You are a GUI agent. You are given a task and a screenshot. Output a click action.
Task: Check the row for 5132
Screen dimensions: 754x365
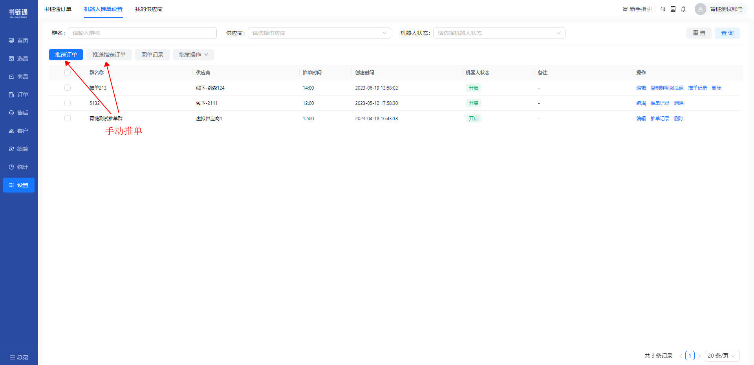point(68,103)
